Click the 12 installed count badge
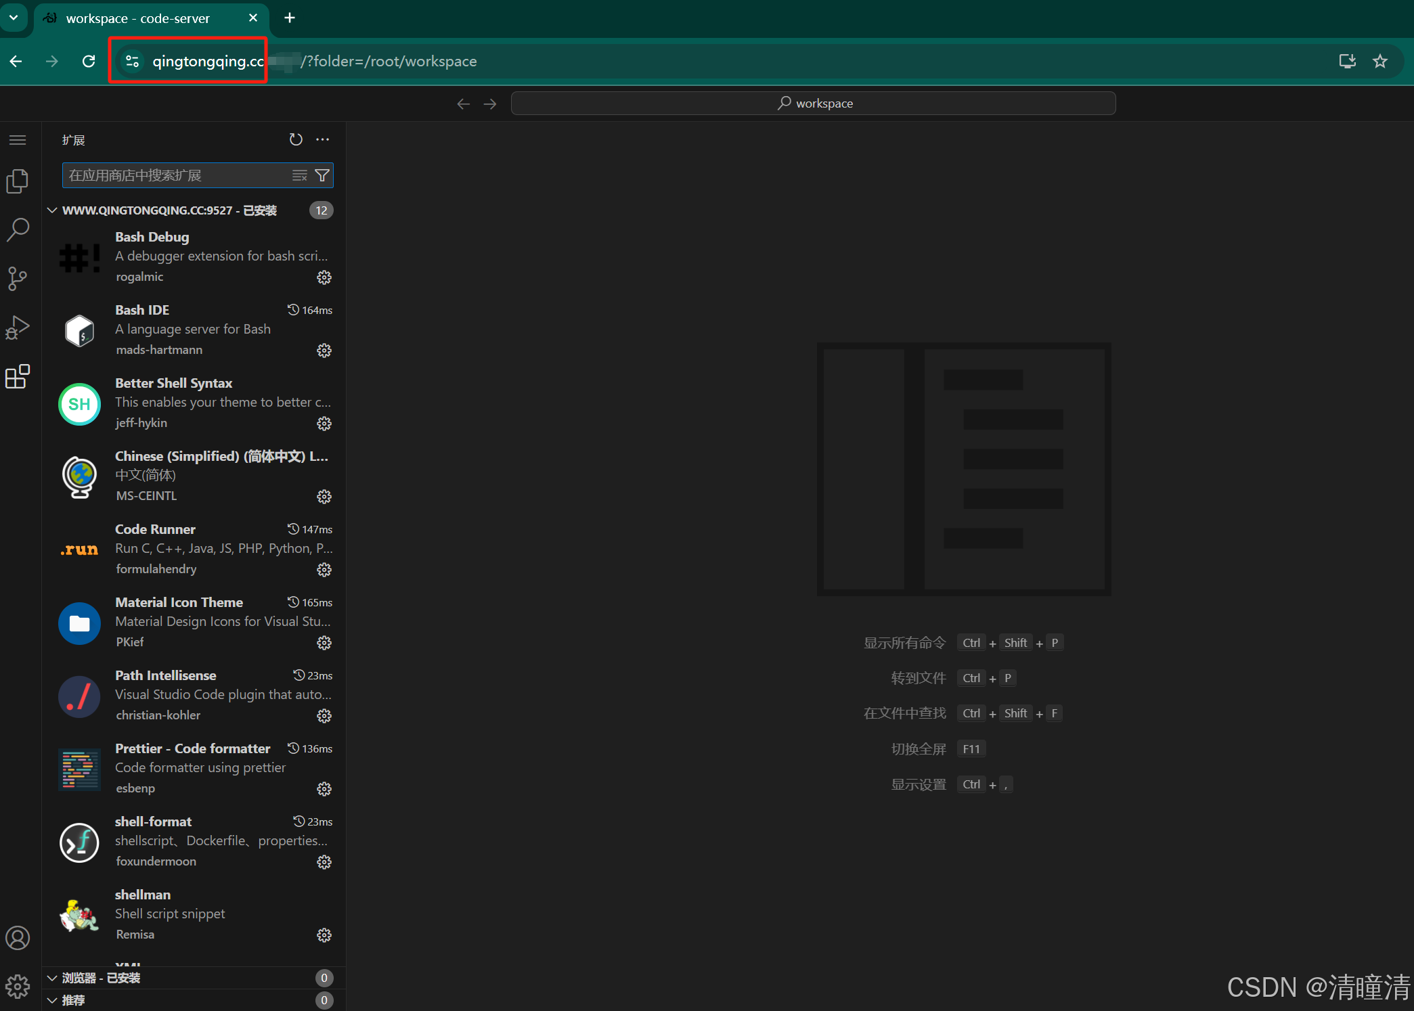Screen dimensions: 1414x1011 pos(322,210)
